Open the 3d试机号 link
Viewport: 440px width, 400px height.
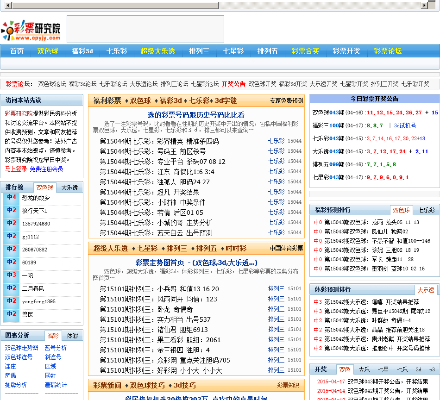pyautogui.click(x=405, y=125)
